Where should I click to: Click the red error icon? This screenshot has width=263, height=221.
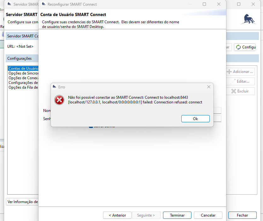59,100
